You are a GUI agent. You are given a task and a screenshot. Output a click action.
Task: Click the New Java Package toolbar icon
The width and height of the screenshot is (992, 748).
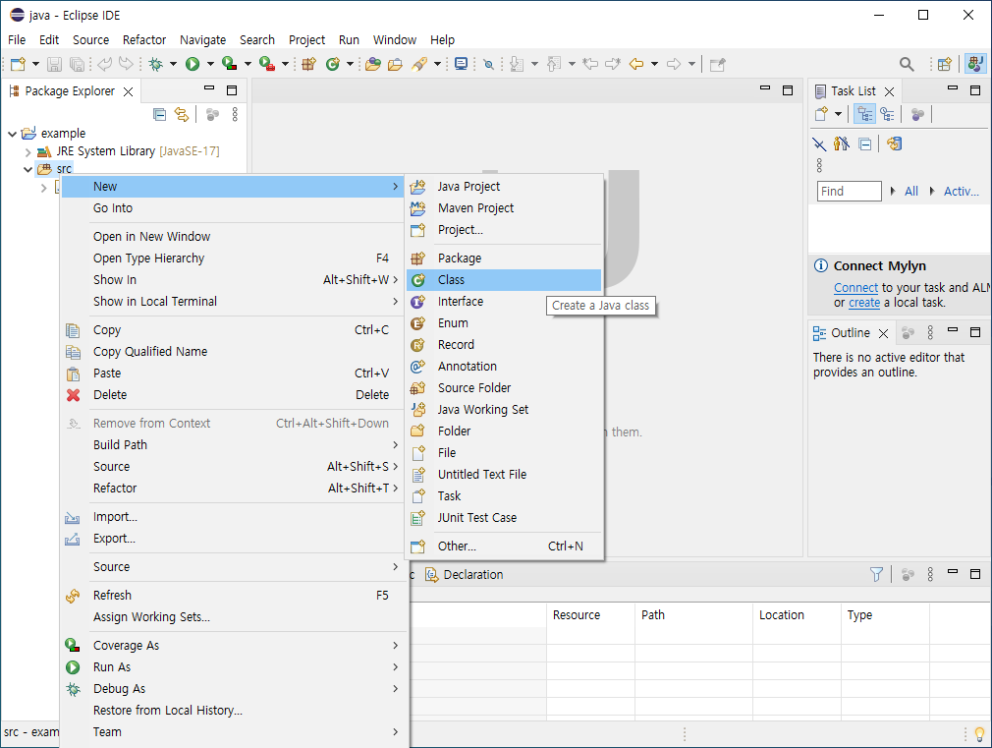[x=308, y=64]
